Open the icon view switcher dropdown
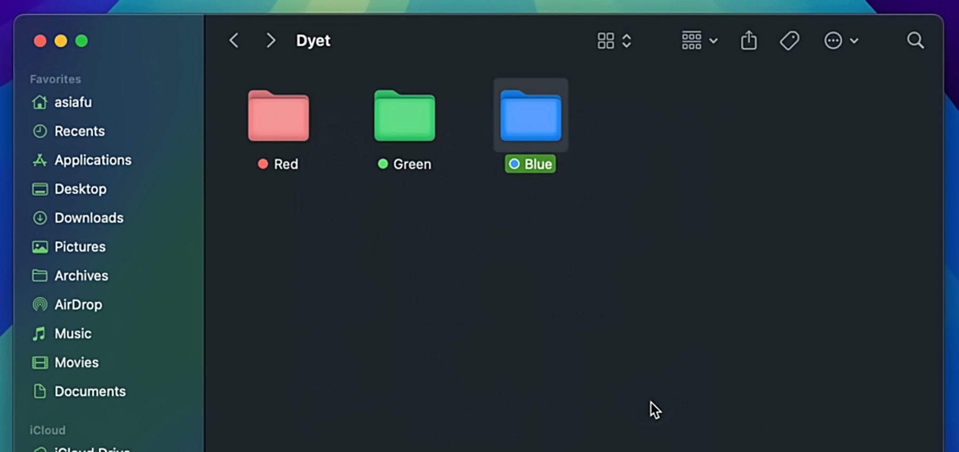The height and width of the screenshot is (452, 959). 614,40
